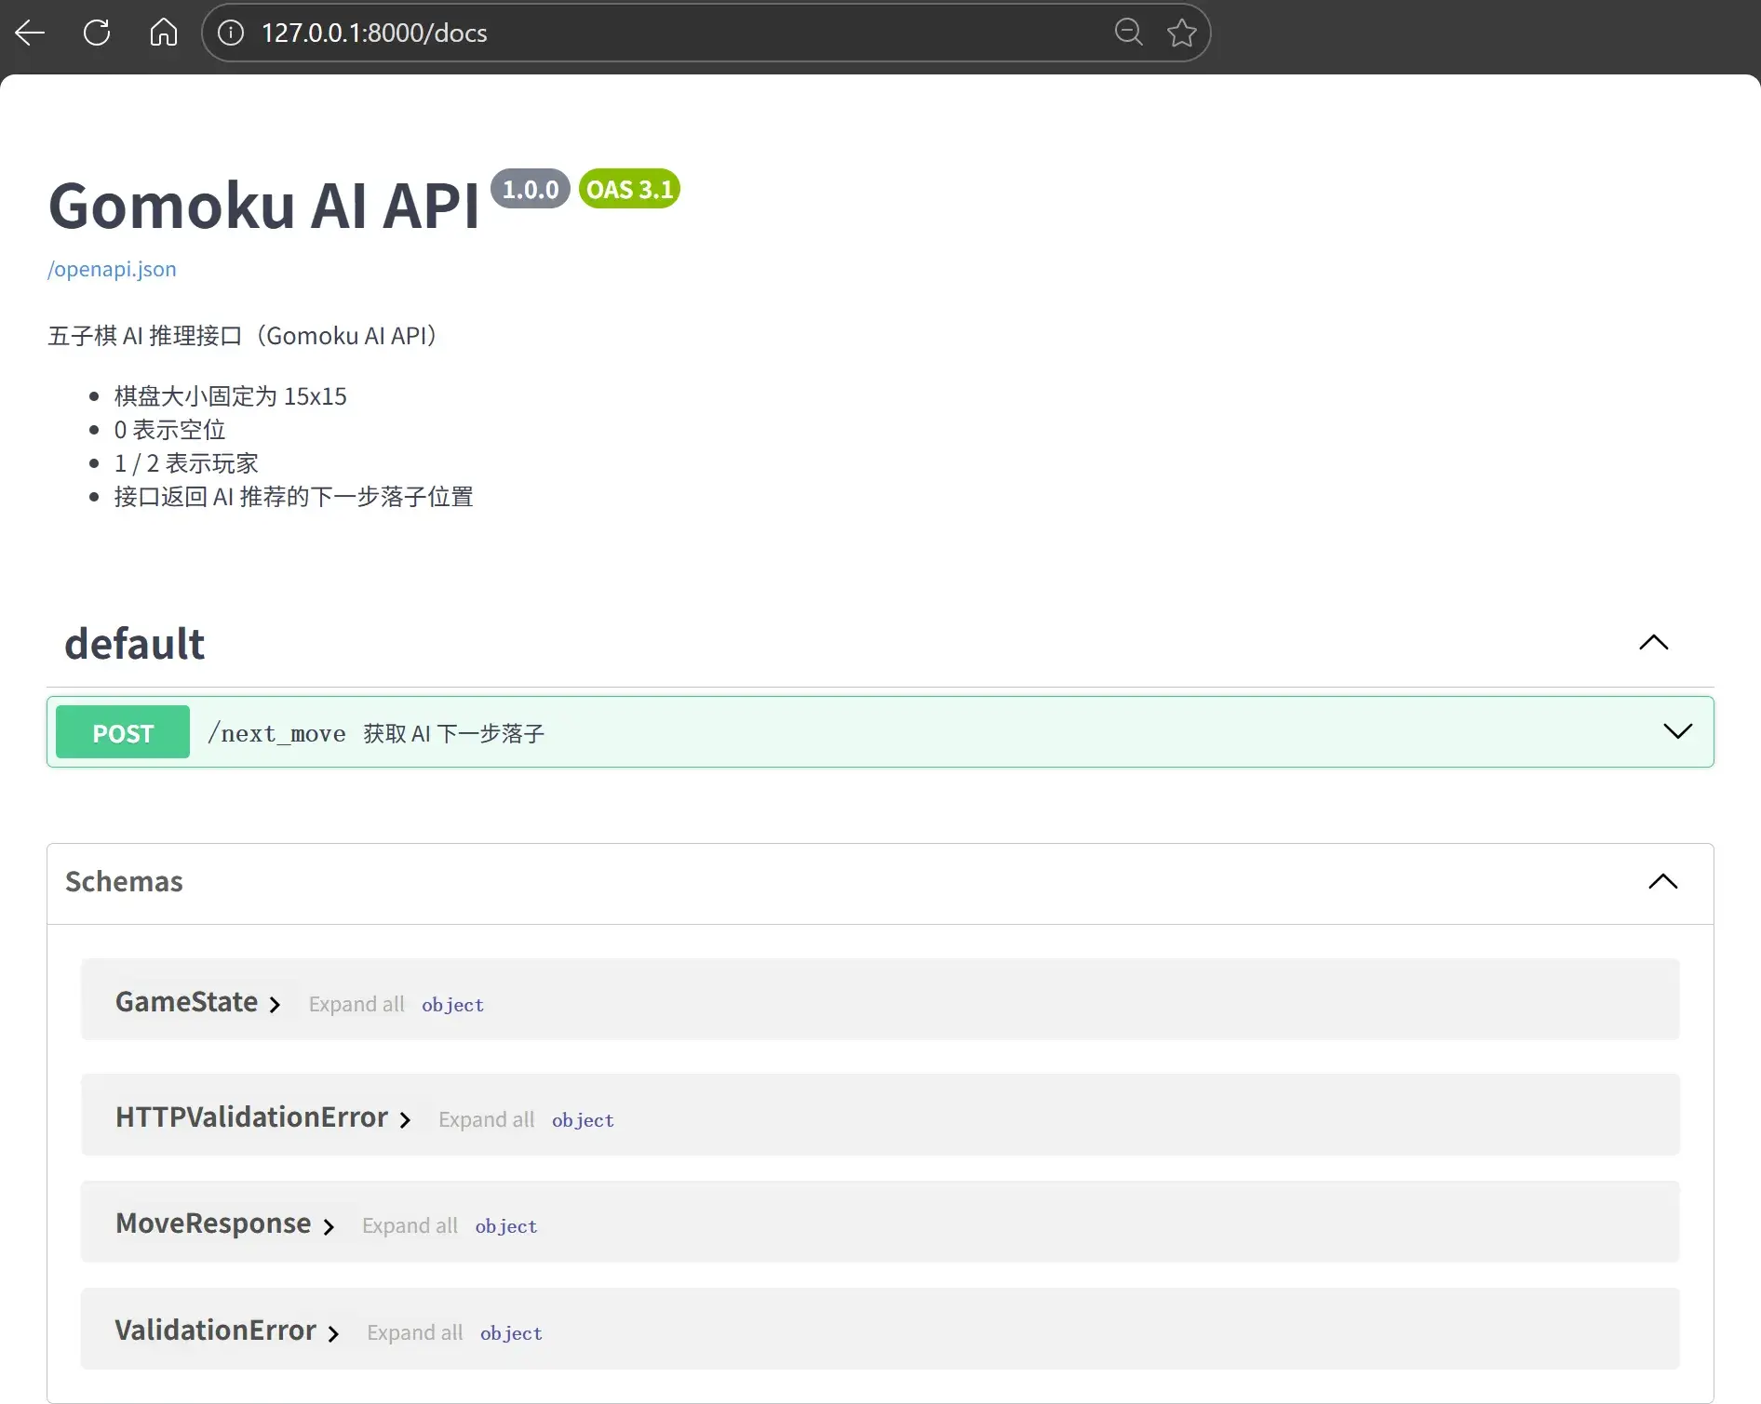The width and height of the screenshot is (1761, 1404).
Task: Bookmark the page using the star icon
Action: (x=1180, y=32)
